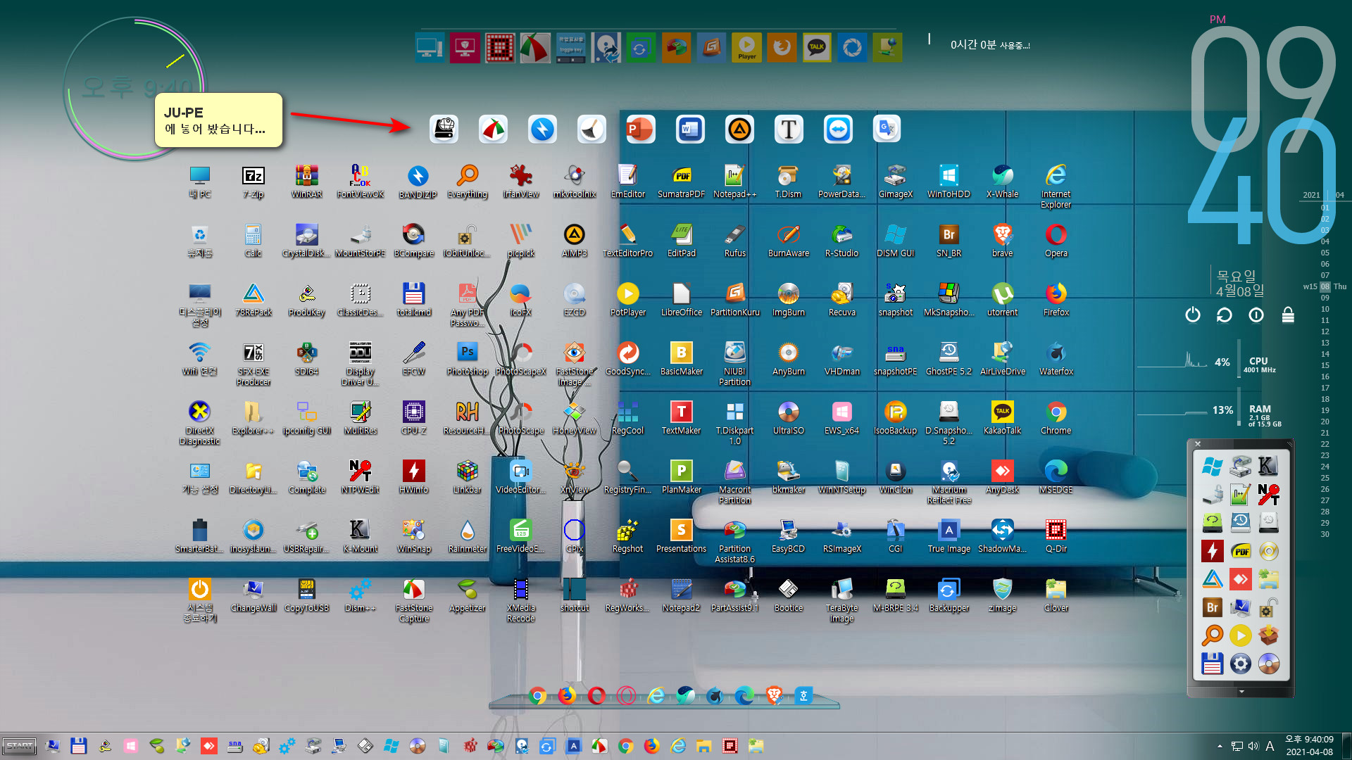1352x760 pixels.
Task: Launch Notepad++ desktop shortcut
Action: click(734, 182)
